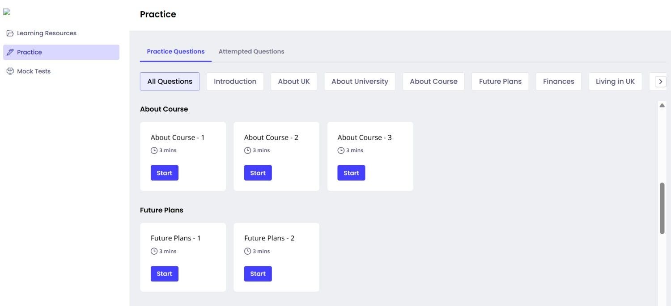671x306 pixels.
Task: Switch to the Attempted Questions tab
Action: pyautogui.click(x=251, y=52)
